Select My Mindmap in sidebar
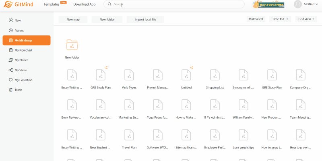Viewport: 322px width, 161px height. 27,40
